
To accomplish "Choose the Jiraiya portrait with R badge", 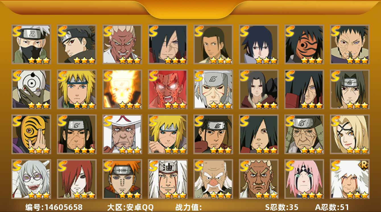I will pyautogui.click(x=349, y=179).
